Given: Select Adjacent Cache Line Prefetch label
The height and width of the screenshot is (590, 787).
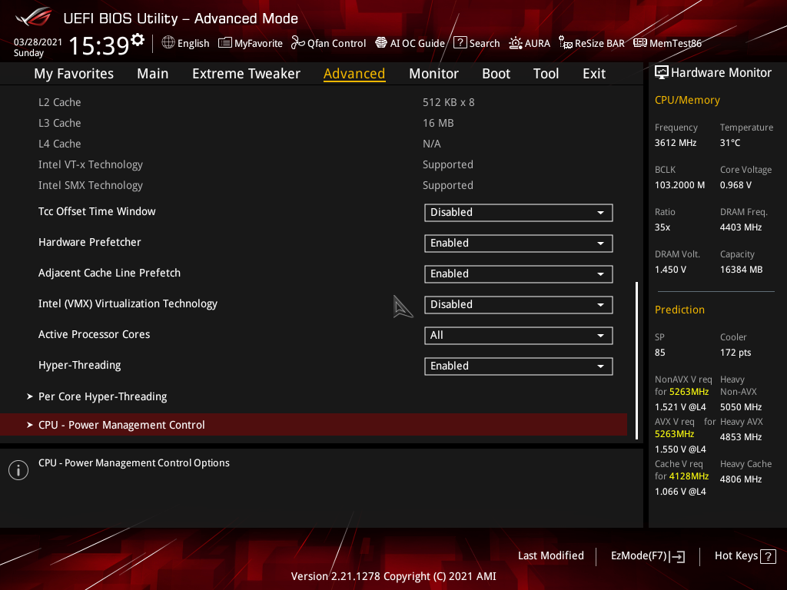Looking at the screenshot, I should click(109, 273).
